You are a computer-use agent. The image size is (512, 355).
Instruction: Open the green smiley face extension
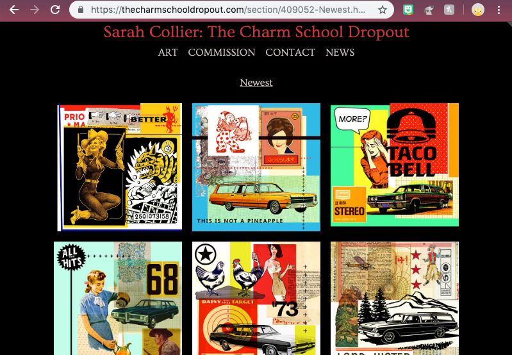point(408,10)
